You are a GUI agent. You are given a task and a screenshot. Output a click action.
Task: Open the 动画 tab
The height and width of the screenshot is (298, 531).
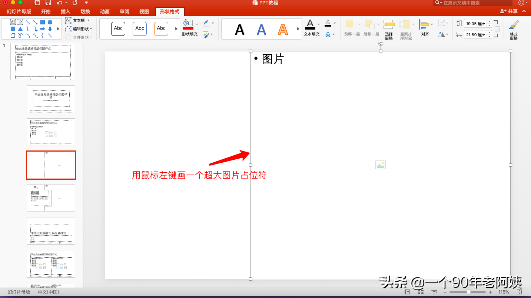[105, 12]
